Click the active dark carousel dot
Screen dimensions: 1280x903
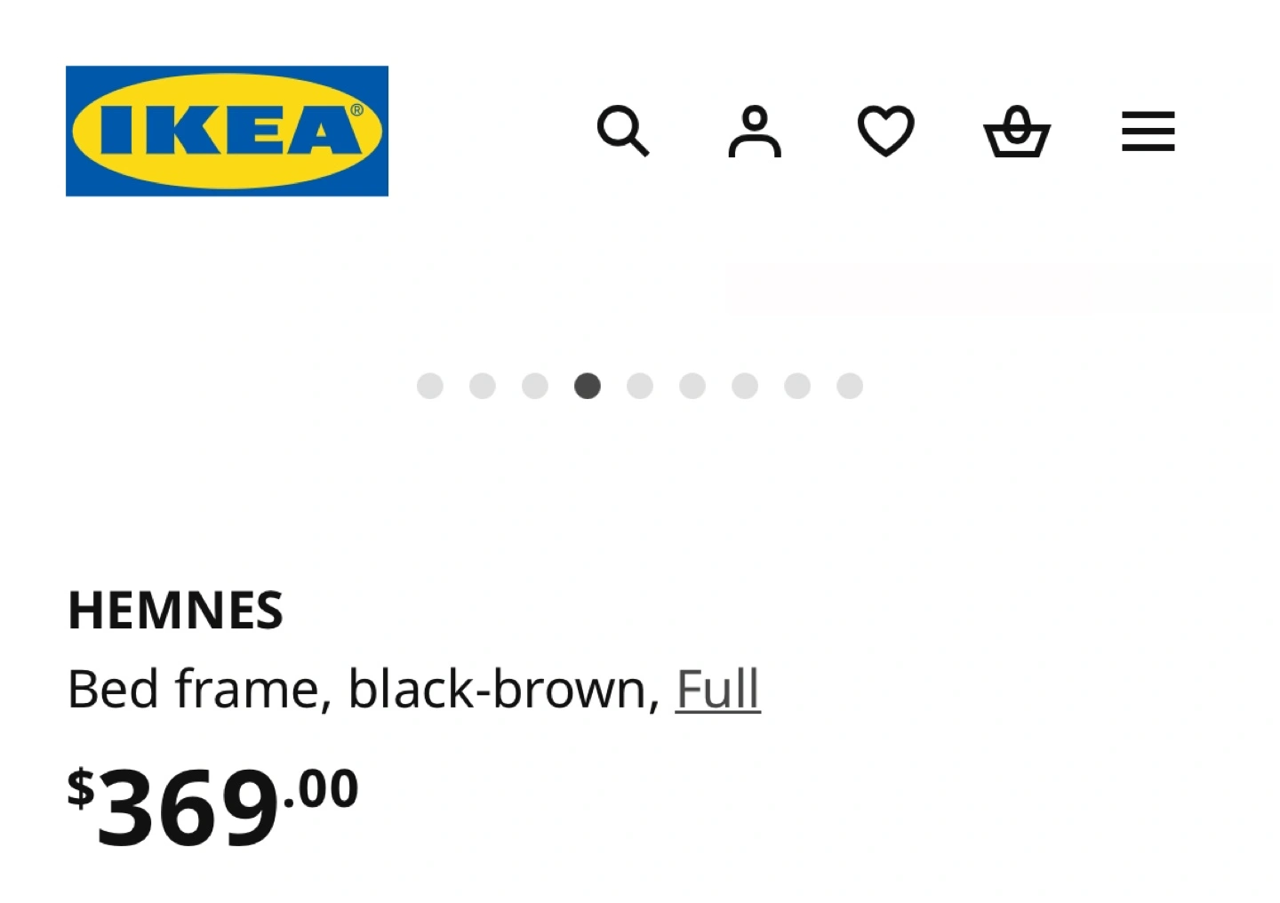point(588,386)
